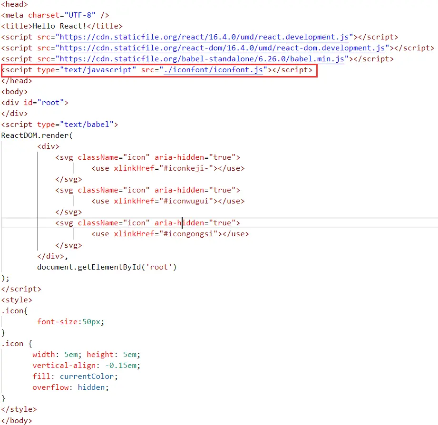Viewport: 438px width, 425px height.
Task: Click the charset "UTF-8" value
Action: [80, 15]
